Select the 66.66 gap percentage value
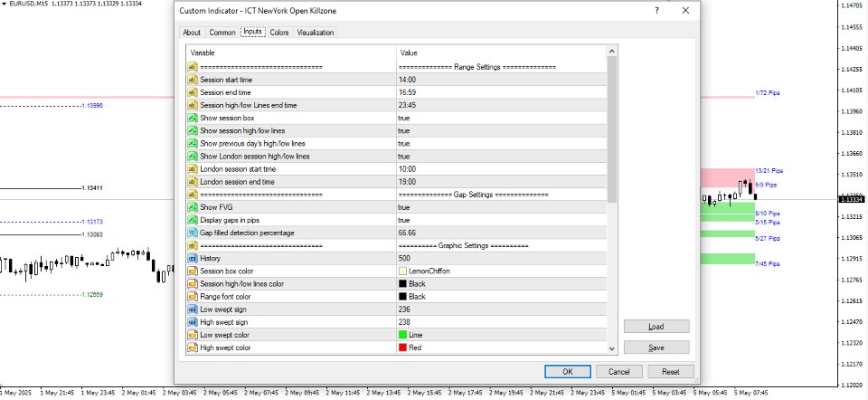Viewport: 868px width, 400px height. click(407, 233)
